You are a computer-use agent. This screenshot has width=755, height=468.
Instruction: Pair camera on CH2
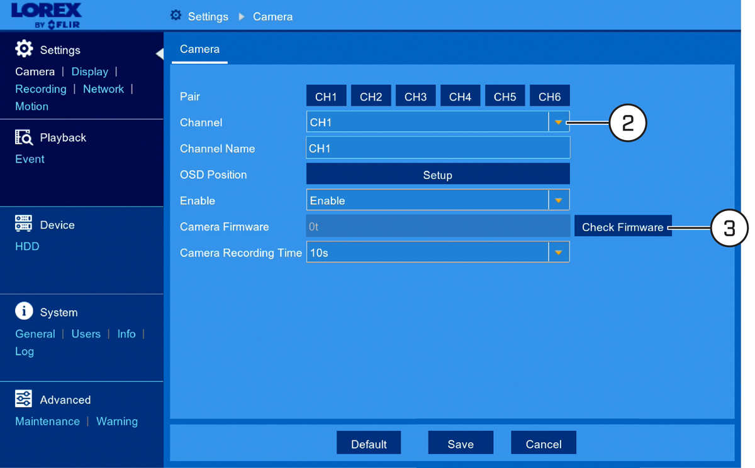(371, 96)
